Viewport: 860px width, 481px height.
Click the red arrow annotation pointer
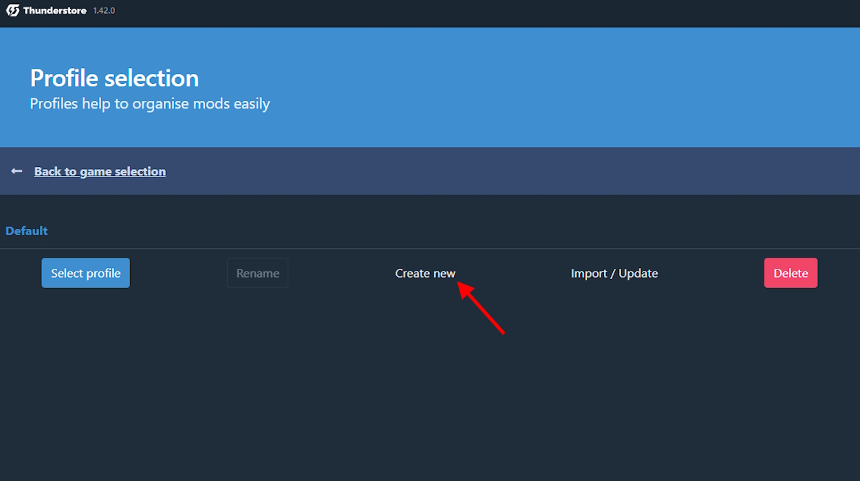pyautogui.click(x=483, y=311)
